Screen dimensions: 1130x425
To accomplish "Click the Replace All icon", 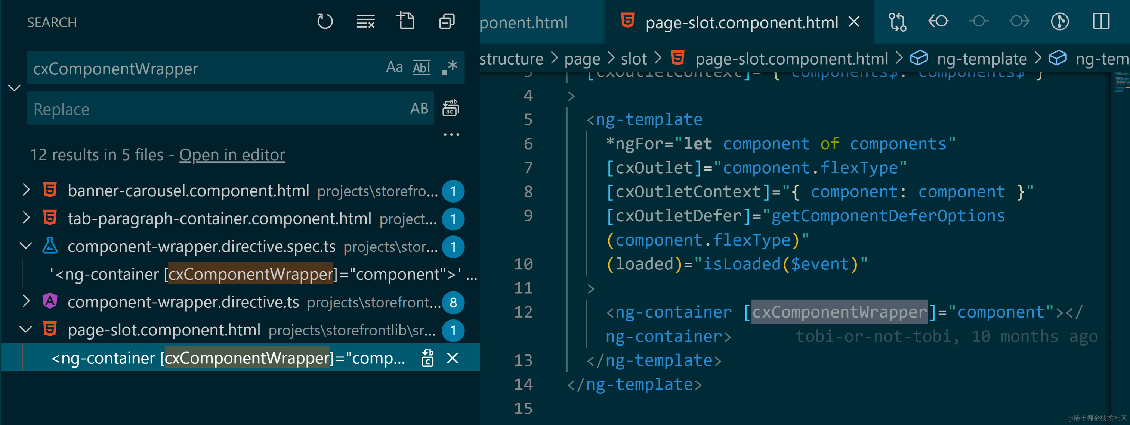I will (x=451, y=108).
